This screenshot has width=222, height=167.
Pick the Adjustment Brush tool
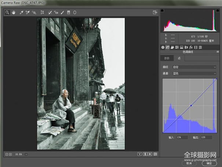[62, 12]
